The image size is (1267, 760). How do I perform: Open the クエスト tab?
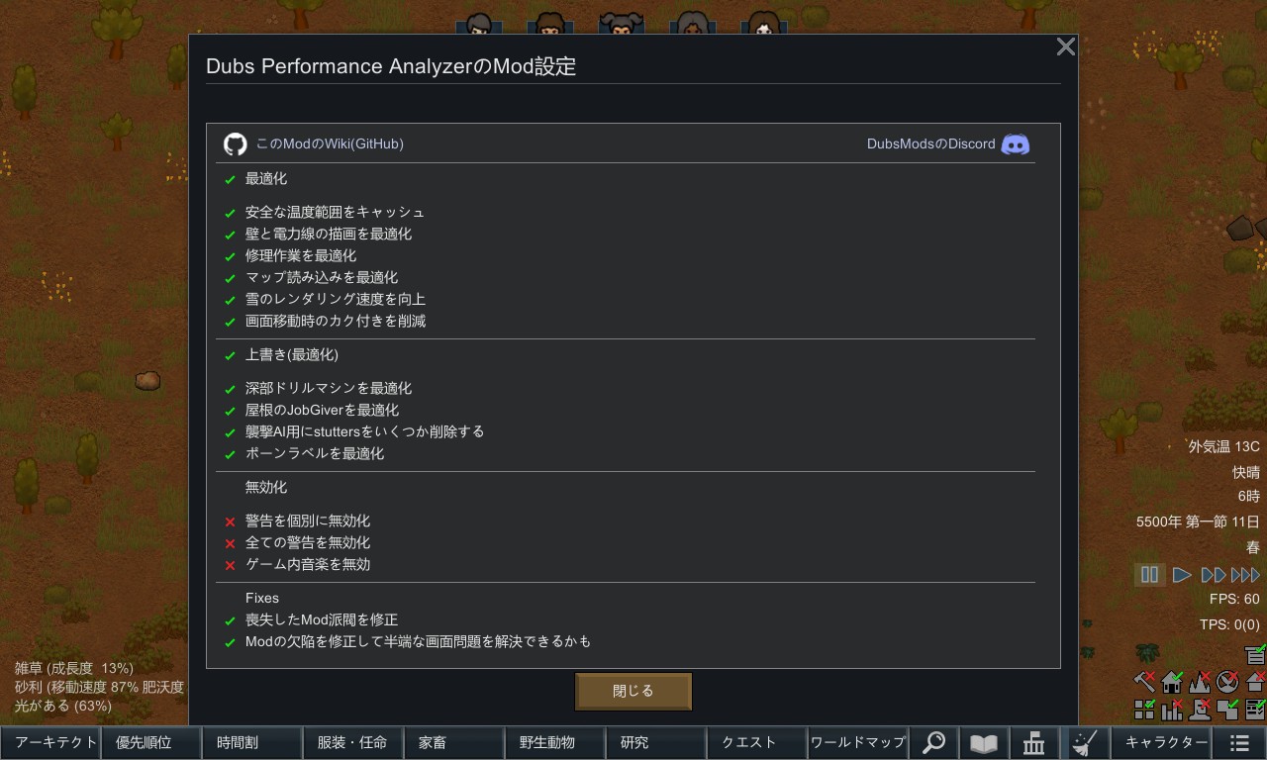coord(757,742)
